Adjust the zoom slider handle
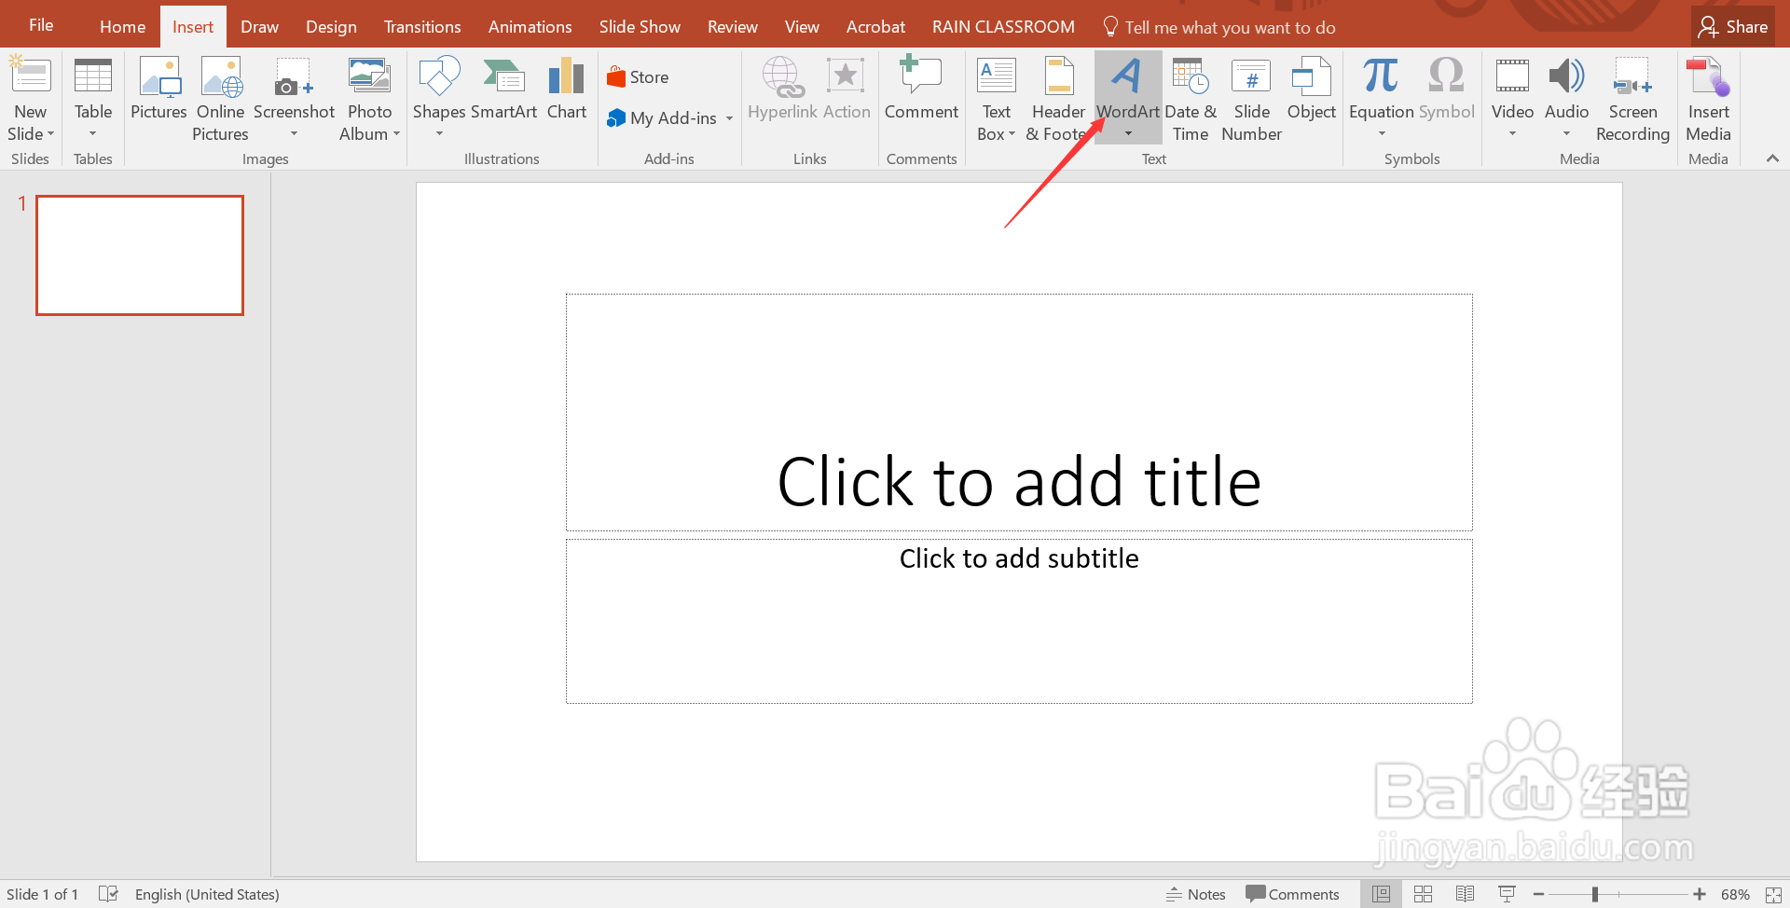The image size is (1790, 908). (x=1595, y=894)
